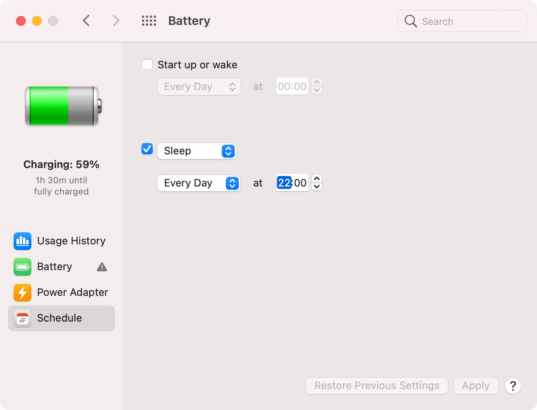
Task: Click the sleep time 22:00 field
Action: point(292,183)
